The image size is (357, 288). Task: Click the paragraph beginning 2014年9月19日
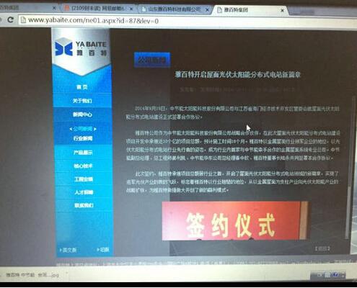pyautogui.click(x=232, y=113)
